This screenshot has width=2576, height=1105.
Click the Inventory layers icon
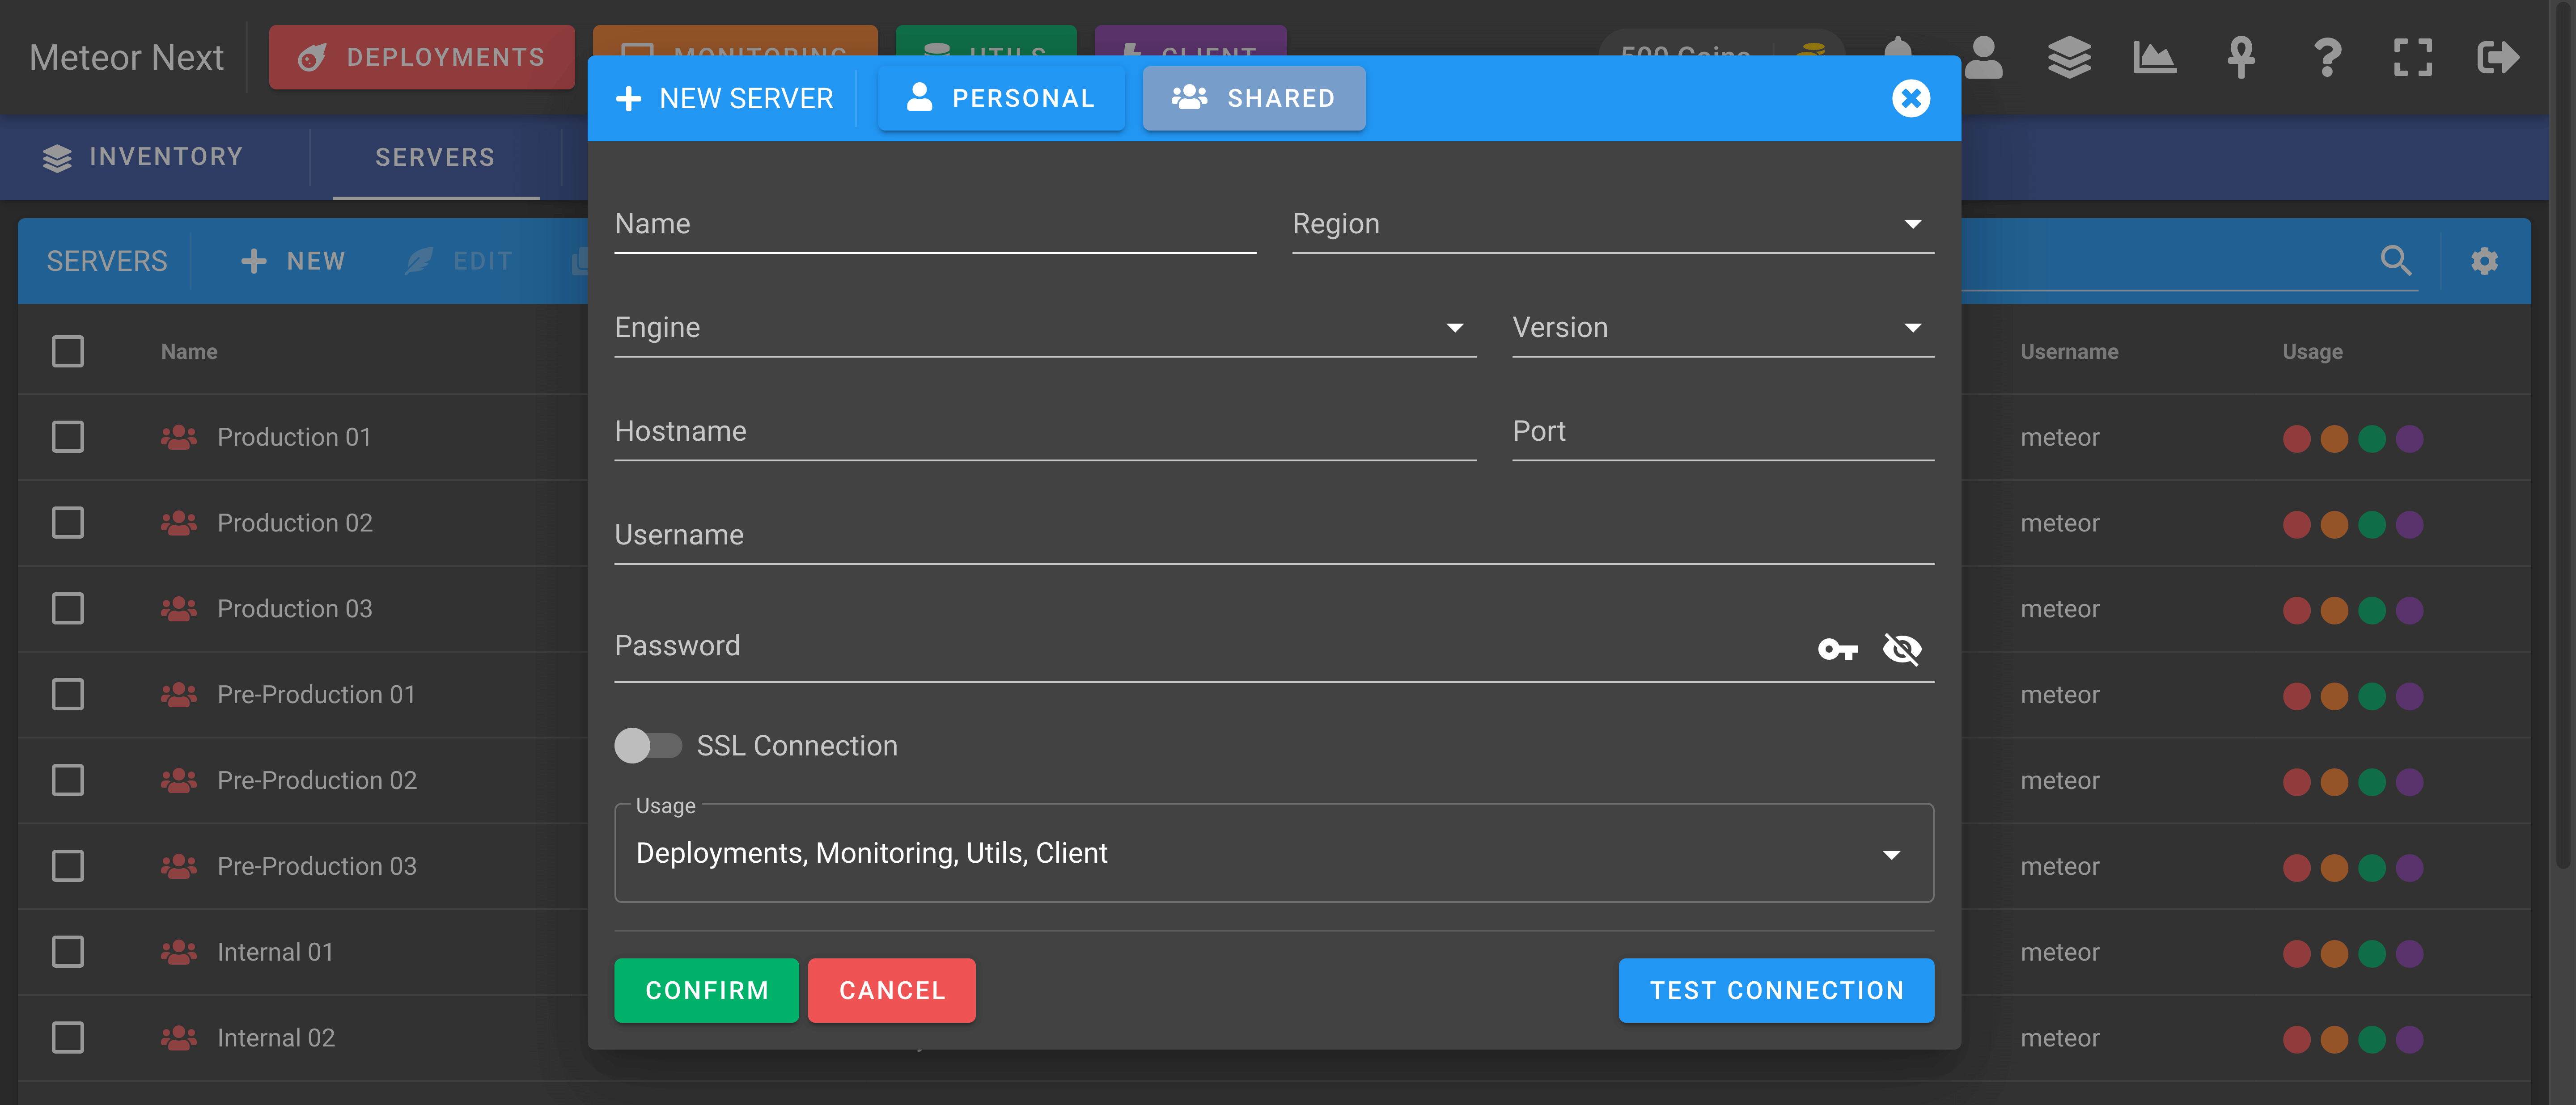[57, 157]
